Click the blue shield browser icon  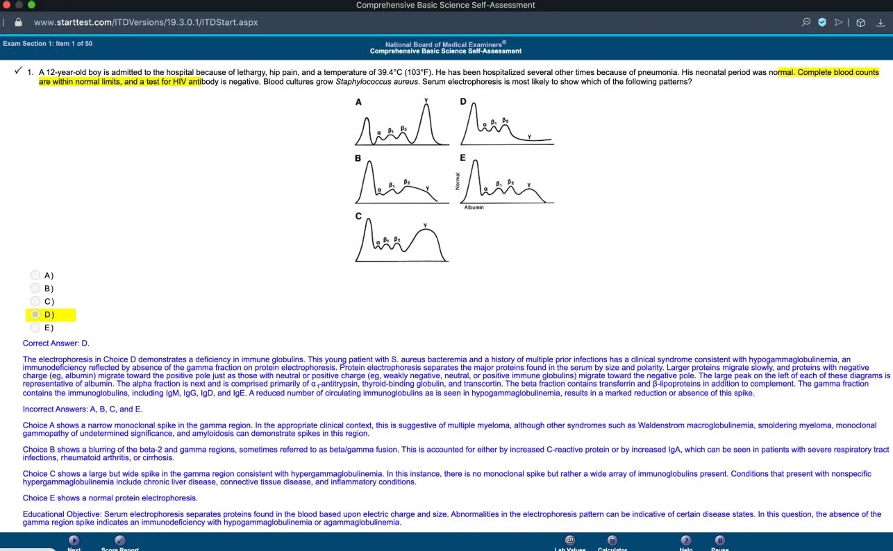(x=822, y=22)
